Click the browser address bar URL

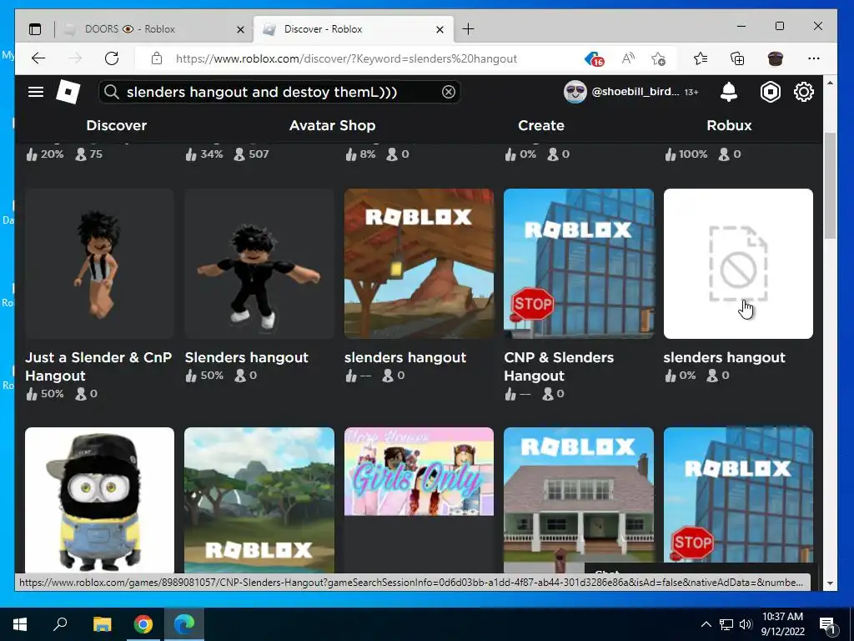pyautogui.click(x=346, y=58)
